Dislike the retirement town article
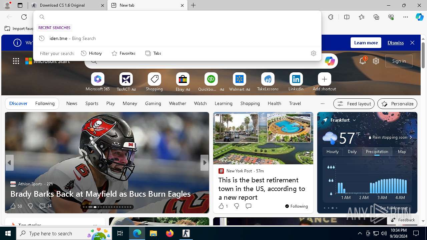 point(237,206)
